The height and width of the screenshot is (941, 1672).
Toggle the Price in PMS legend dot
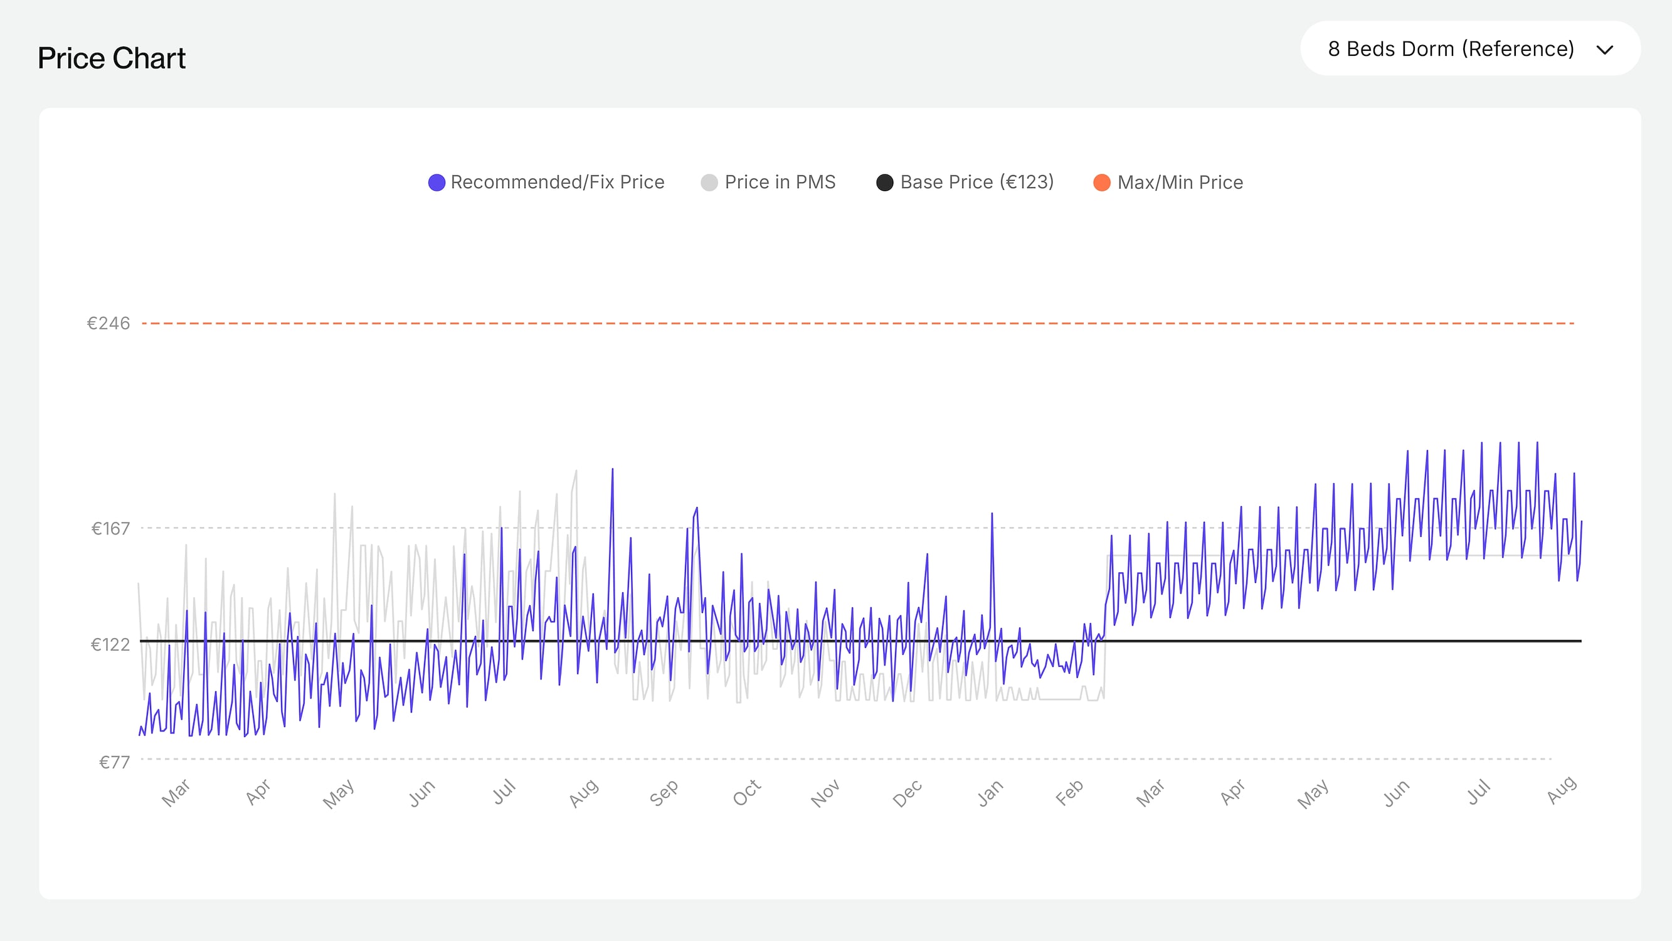coord(709,183)
